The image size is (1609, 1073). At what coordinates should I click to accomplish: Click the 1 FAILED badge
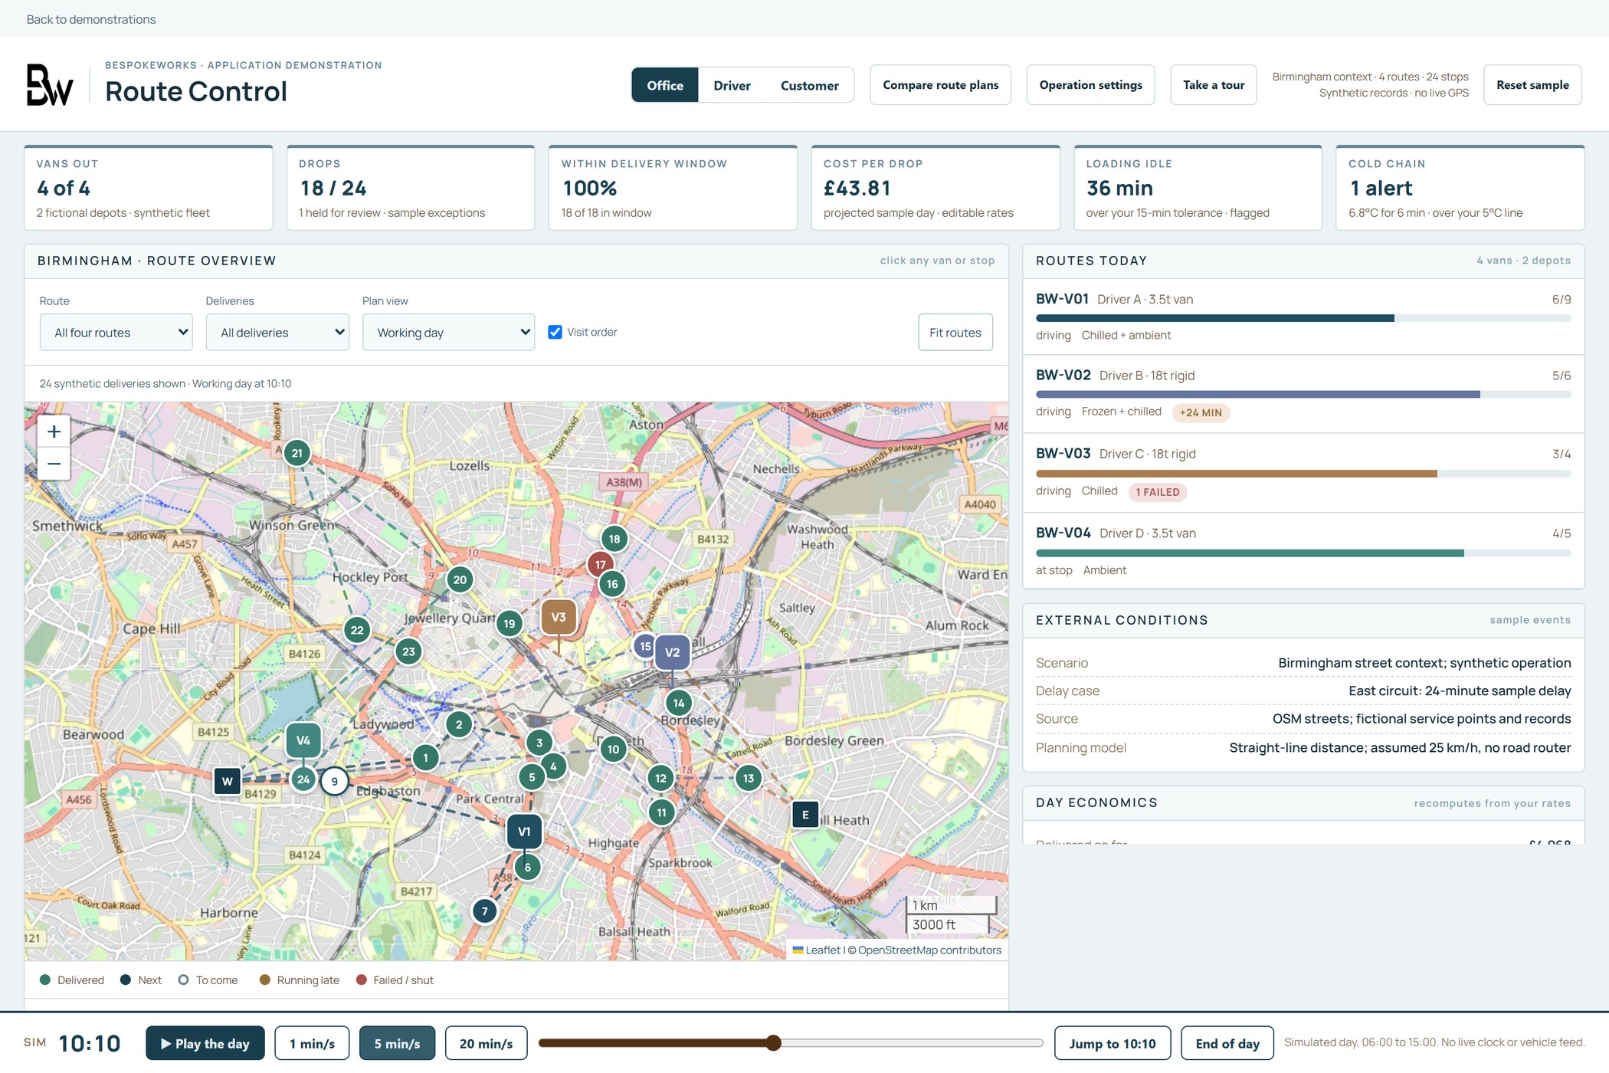tap(1158, 492)
